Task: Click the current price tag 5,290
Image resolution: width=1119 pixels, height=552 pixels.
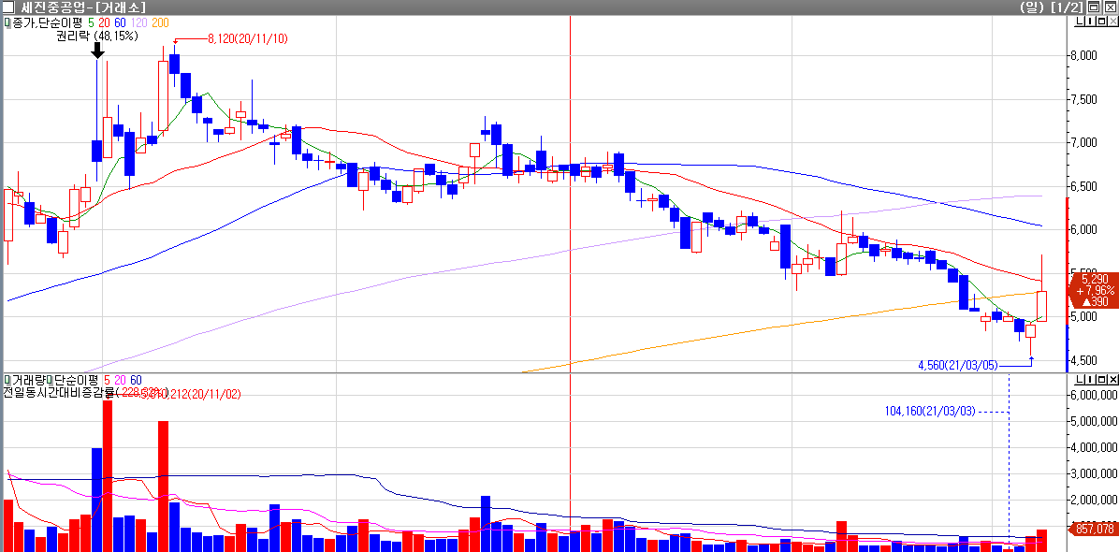Action: point(1095,279)
